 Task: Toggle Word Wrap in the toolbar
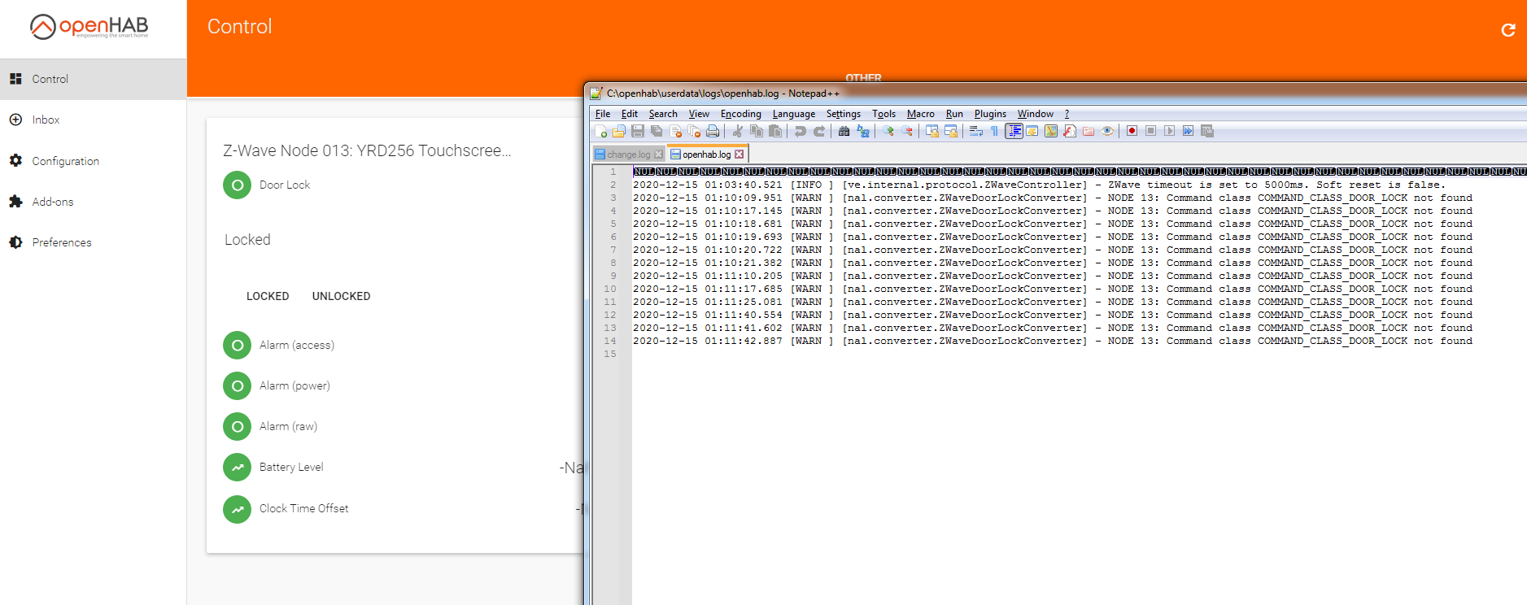coord(975,131)
